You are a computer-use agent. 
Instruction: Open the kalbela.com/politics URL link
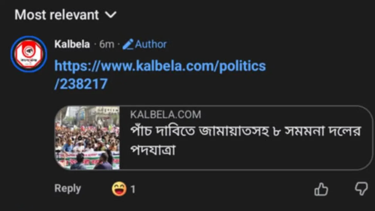coord(160,66)
